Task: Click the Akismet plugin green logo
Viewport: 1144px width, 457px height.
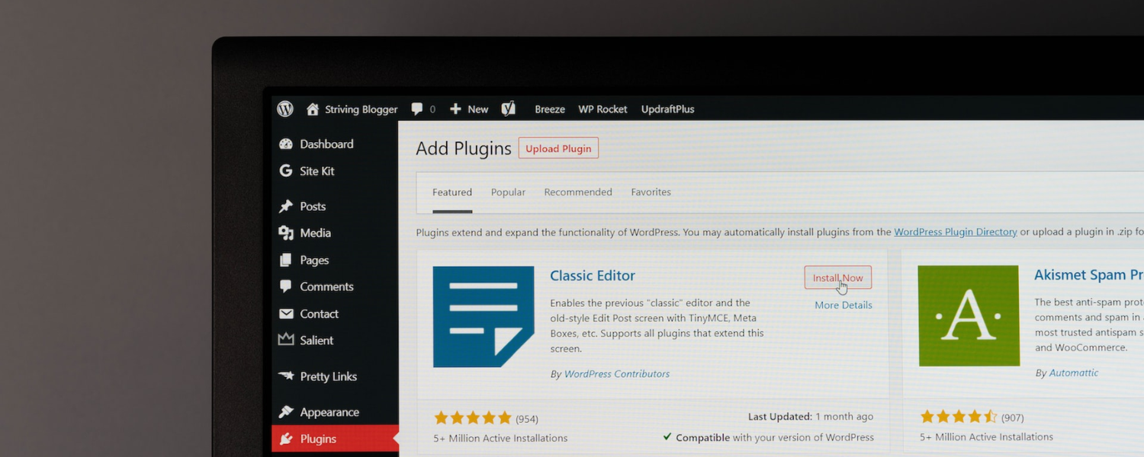Action: (969, 316)
